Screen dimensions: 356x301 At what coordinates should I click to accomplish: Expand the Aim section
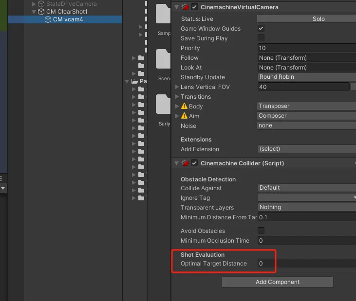pyautogui.click(x=177, y=116)
